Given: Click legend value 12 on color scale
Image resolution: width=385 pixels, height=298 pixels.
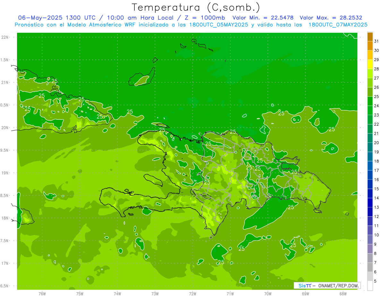Looking at the screenshot, I should (377, 217).
